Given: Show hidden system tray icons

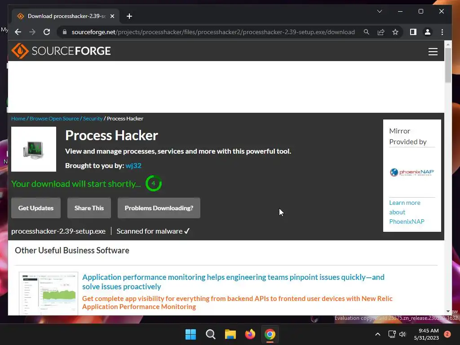Looking at the screenshot, I should [377, 334].
